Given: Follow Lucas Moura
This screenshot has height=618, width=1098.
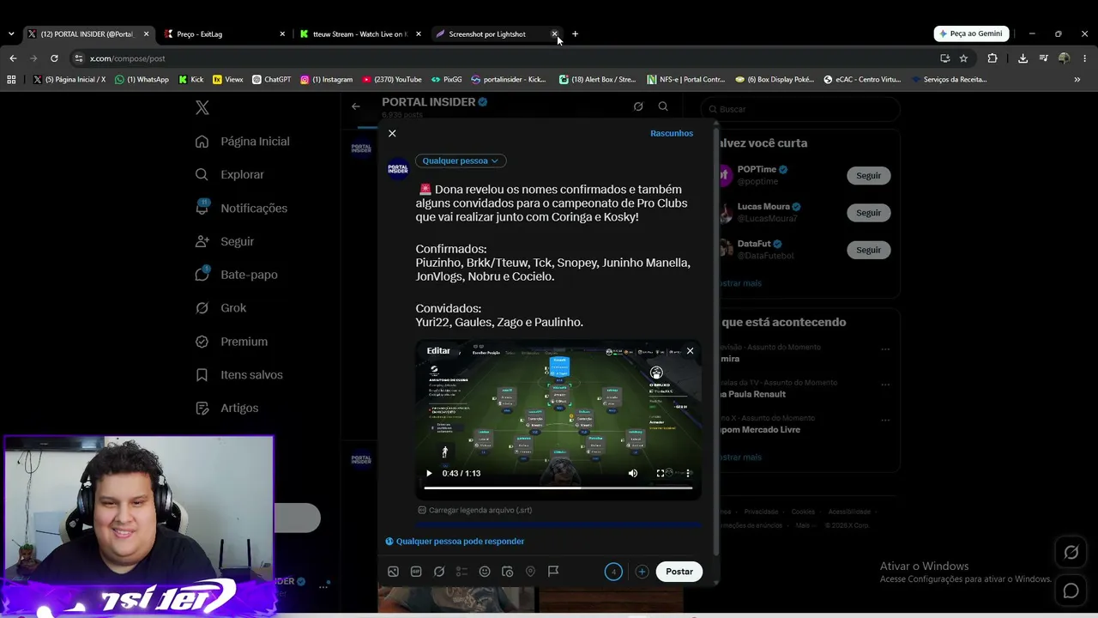Looking at the screenshot, I should click(868, 212).
